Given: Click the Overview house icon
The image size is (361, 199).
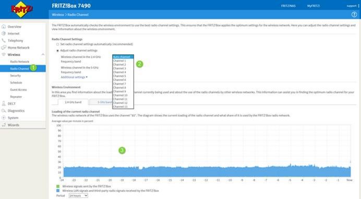Looking at the screenshot, I should point(4,27).
